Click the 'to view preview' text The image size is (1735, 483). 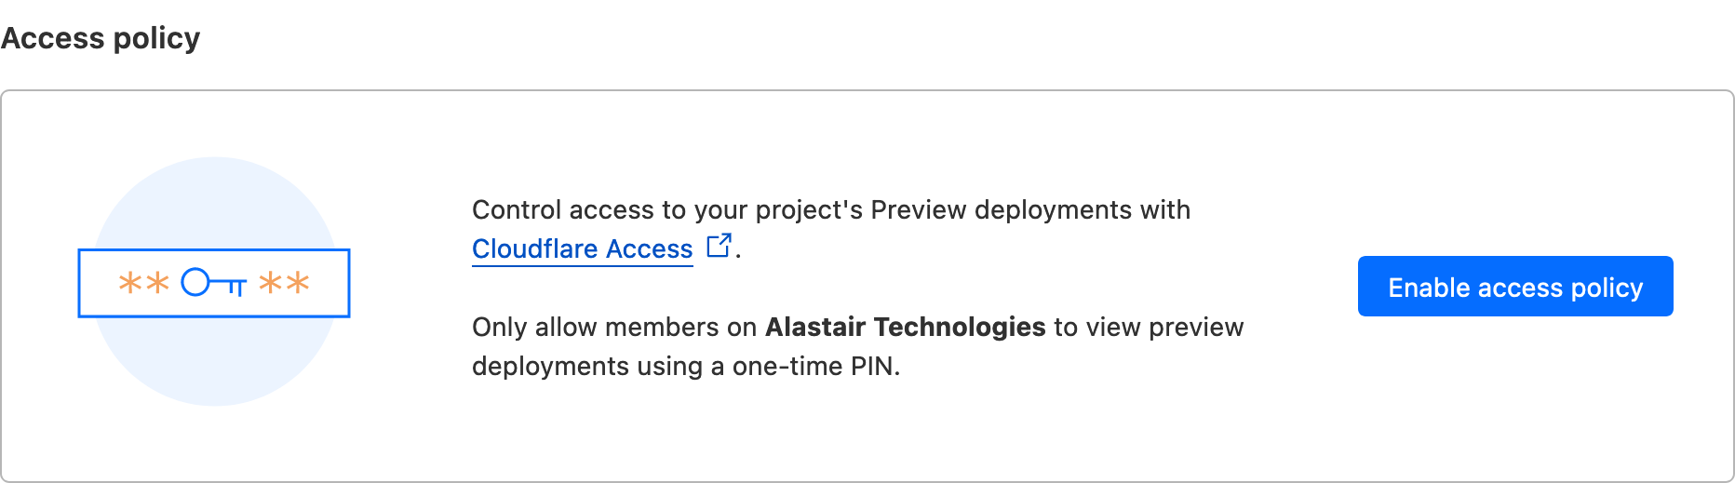tap(1149, 328)
